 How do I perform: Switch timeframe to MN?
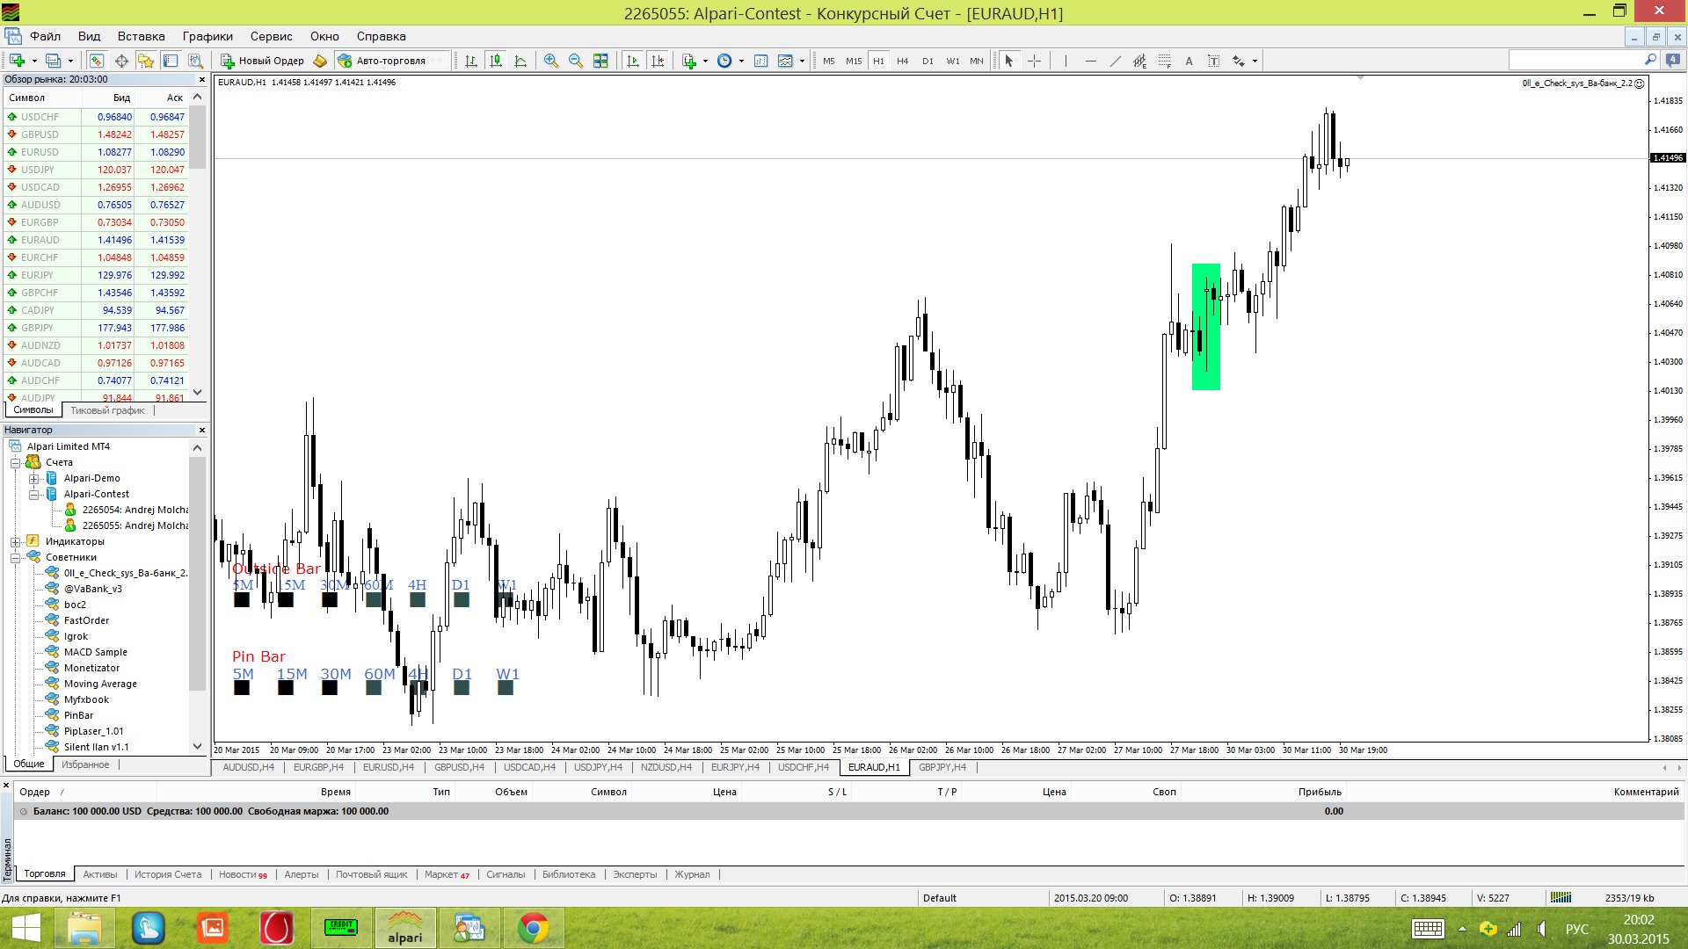[977, 61]
